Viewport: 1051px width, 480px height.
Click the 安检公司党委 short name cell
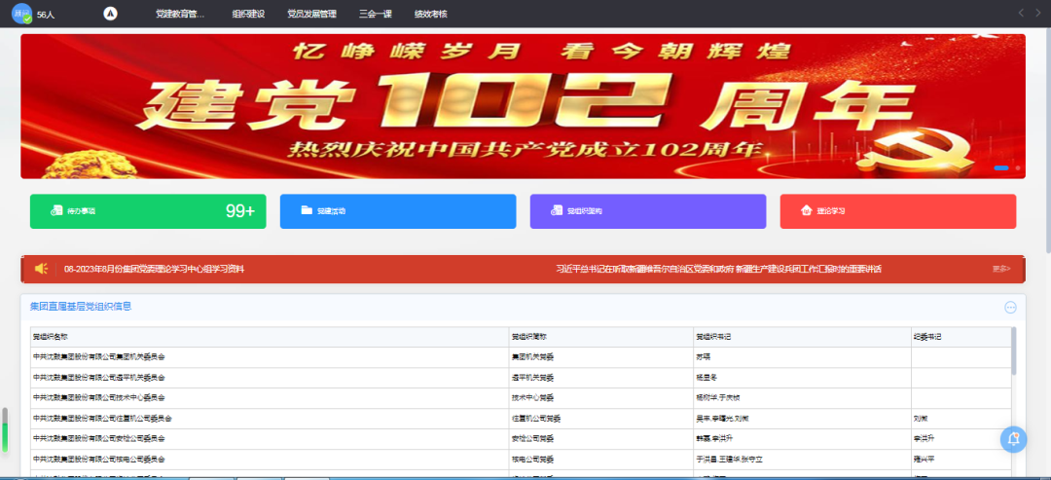(x=601, y=439)
